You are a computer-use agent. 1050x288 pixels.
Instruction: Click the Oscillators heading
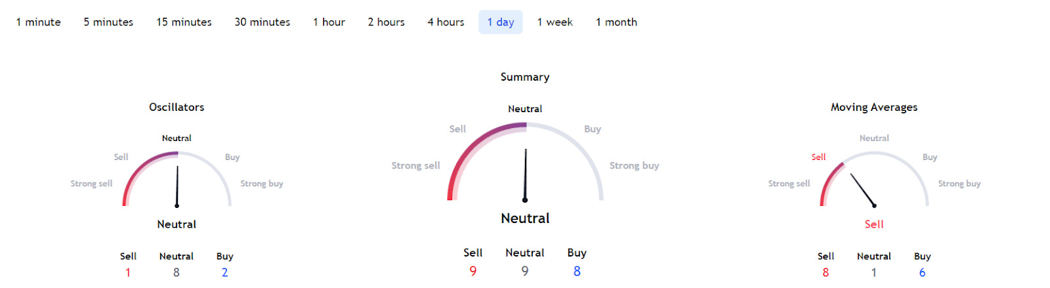[177, 107]
